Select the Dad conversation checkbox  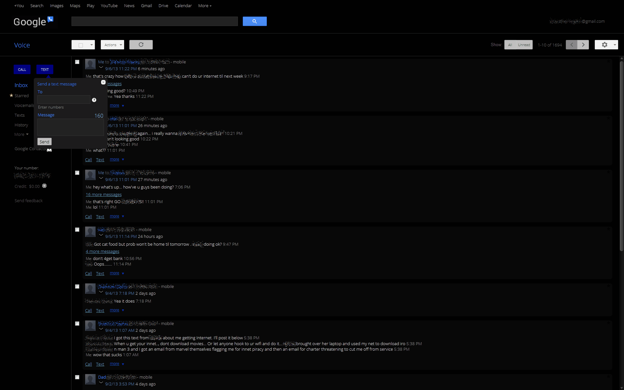(77, 377)
